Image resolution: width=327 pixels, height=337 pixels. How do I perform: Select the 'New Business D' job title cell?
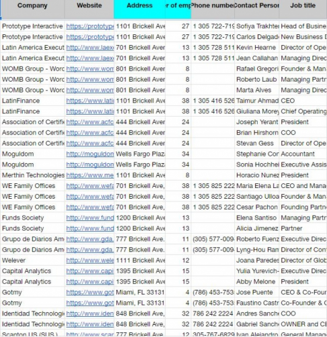pos(303,37)
